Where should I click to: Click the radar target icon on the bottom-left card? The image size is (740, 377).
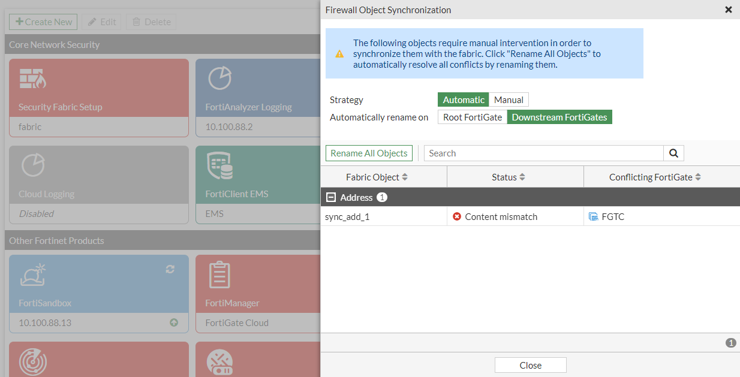click(32, 362)
